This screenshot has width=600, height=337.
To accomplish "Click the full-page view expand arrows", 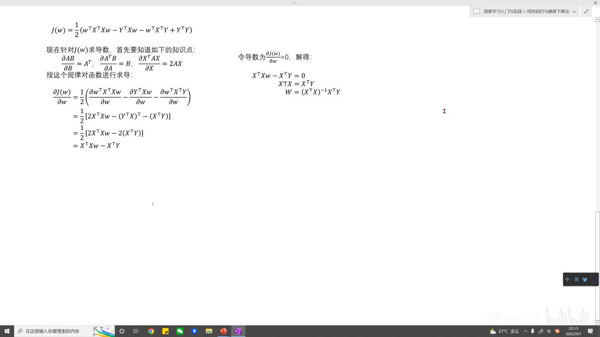I will [586, 11].
